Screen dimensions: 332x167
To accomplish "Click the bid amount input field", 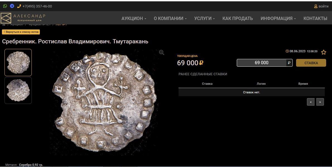I will click(x=262, y=63).
